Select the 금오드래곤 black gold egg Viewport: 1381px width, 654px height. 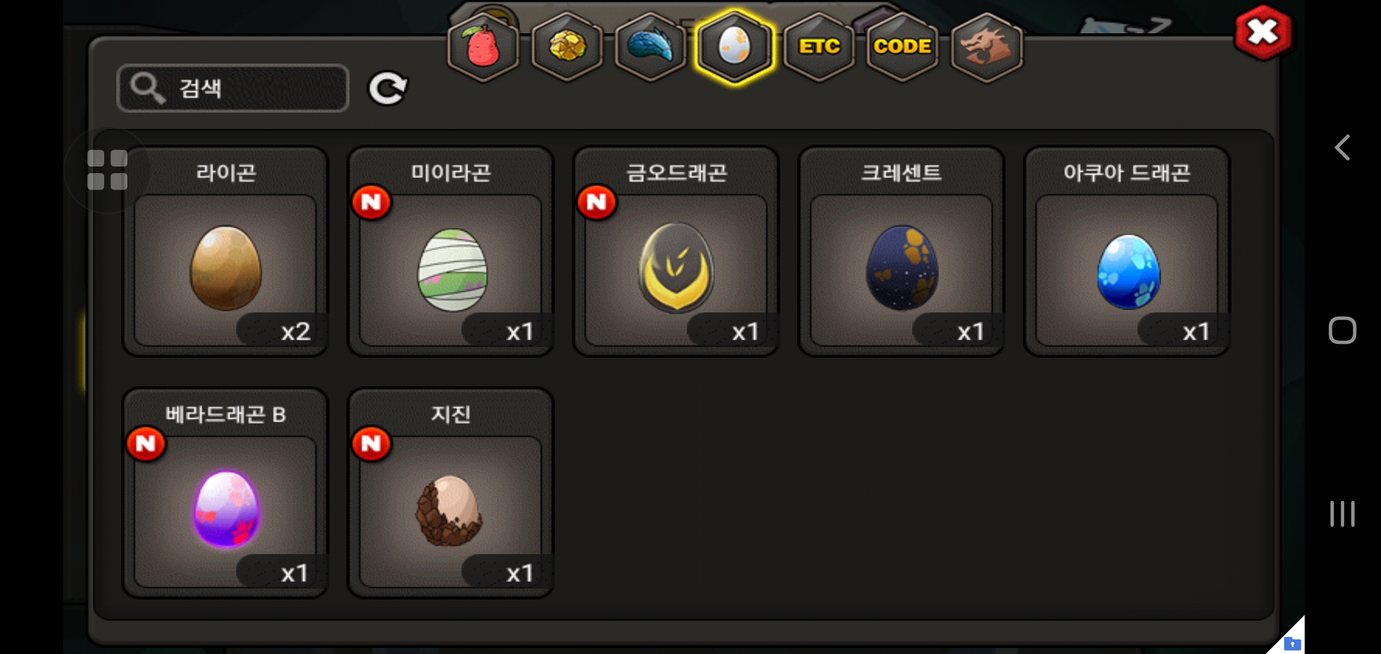click(x=676, y=252)
